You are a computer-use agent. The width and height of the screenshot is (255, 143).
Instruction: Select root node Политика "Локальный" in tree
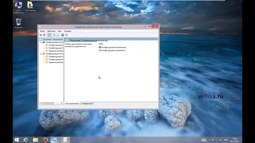tap(52, 39)
